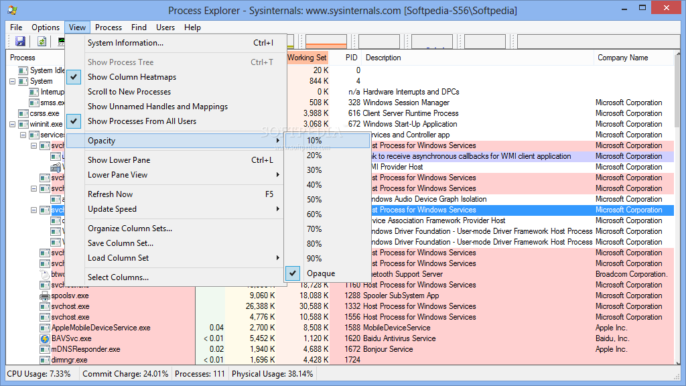Viewport: 686px width, 386px height.
Task: Set opacity to 10%
Action: (328, 141)
